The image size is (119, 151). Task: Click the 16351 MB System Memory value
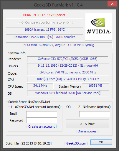95,86
